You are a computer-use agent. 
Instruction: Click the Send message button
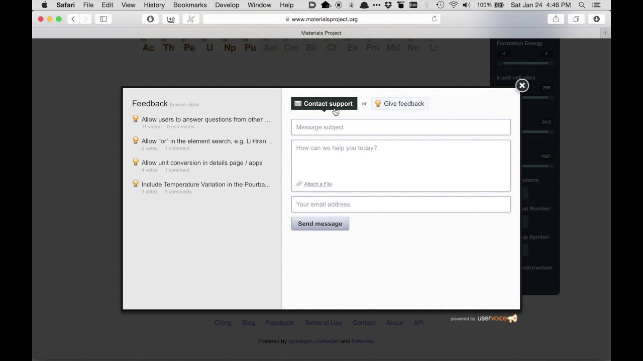coord(320,224)
